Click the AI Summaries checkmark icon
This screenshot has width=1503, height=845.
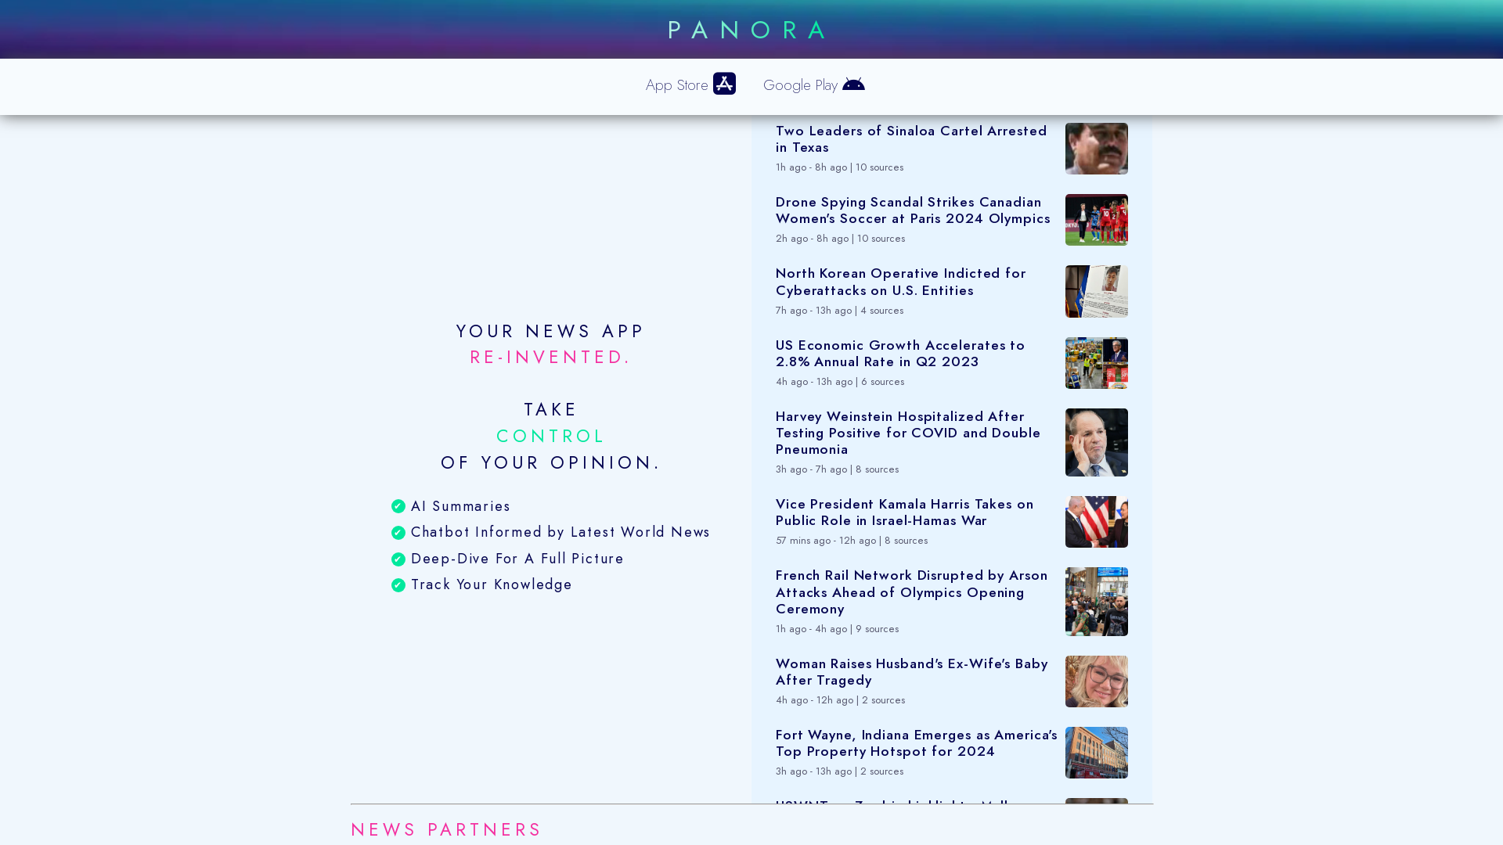click(x=398, y=507)
